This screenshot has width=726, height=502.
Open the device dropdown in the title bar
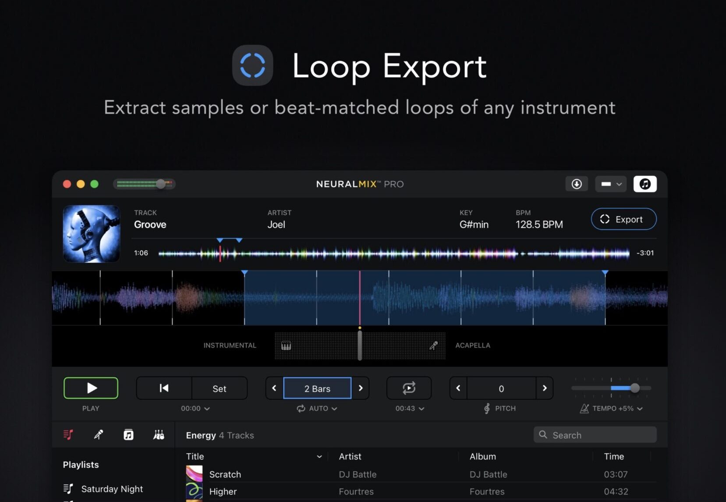click(x=610, y=184)
